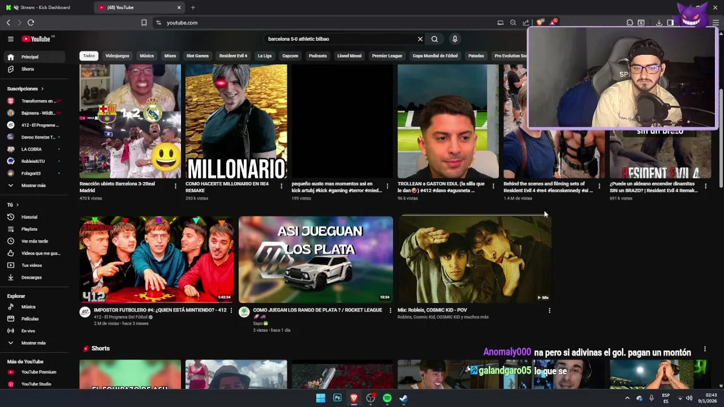The image size is (724, 407).
Task: Select the Música filter chip
Action: [147, 56]
